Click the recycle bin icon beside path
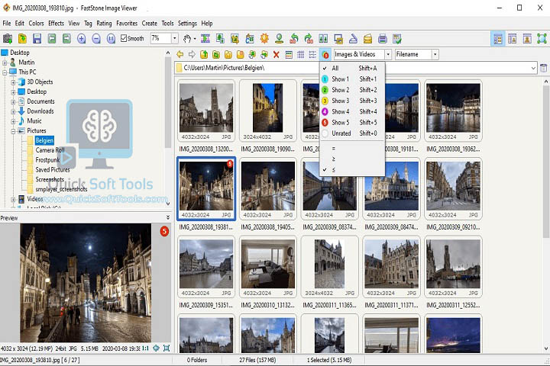 pyautogui.click(x=543, y=68)
